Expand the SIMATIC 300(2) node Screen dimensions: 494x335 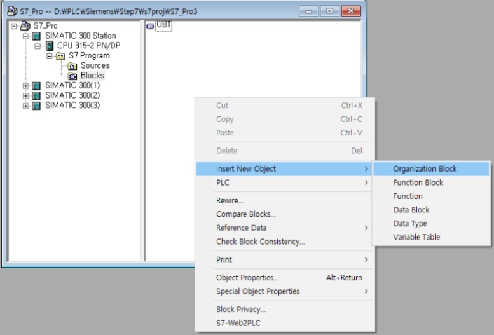[26, 95]
